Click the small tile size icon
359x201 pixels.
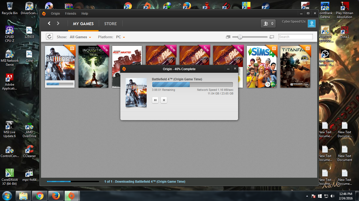tap(228, 37)
